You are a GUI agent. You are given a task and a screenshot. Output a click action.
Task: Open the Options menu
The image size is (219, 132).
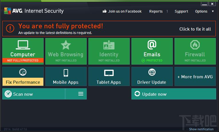[201, 11]
